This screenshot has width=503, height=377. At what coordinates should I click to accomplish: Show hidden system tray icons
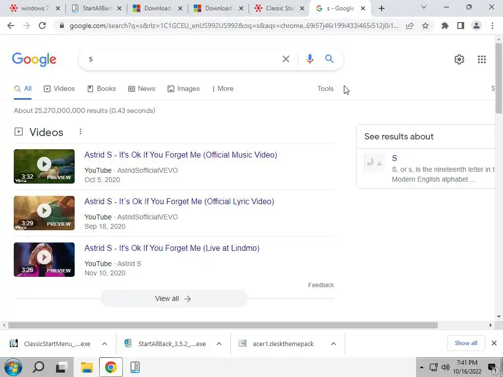coord(422,367)
